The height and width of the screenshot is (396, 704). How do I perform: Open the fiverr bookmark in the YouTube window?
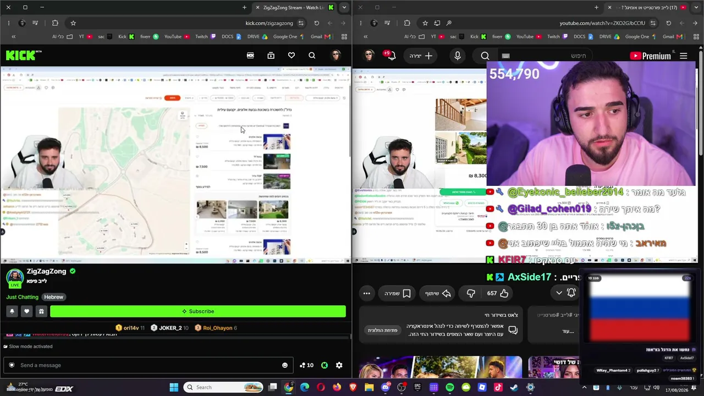pos(502,37)
